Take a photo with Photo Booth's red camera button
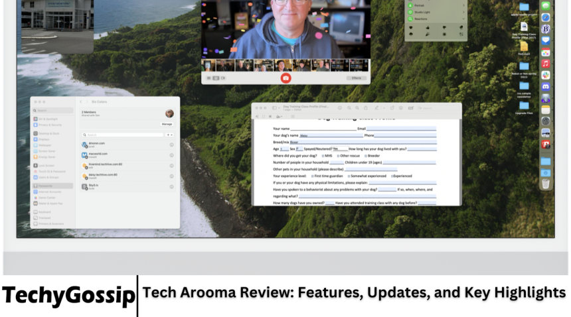This screenshot has width=571, height=317. click(286, 78)
